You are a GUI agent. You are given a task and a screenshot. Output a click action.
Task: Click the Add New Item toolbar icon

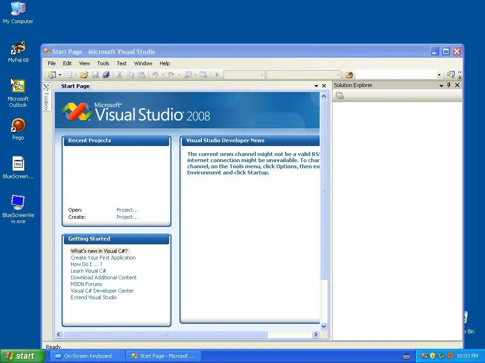[x=68, y=75]
